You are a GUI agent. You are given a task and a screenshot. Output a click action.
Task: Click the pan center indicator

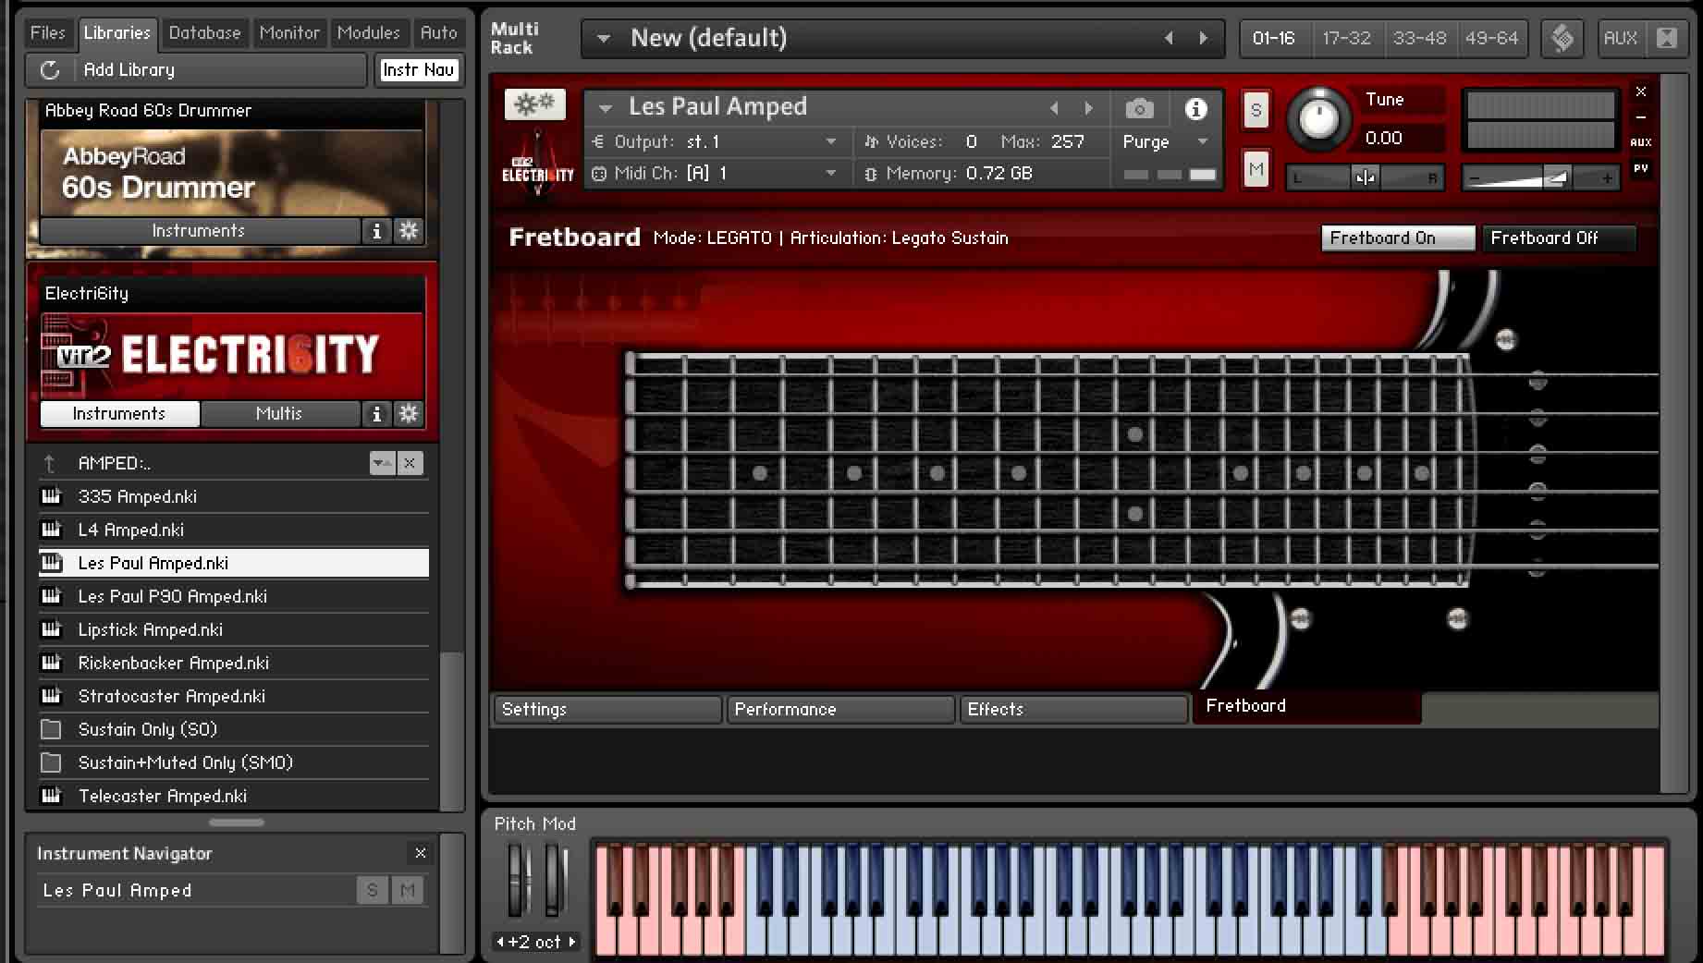point(1365,177)
